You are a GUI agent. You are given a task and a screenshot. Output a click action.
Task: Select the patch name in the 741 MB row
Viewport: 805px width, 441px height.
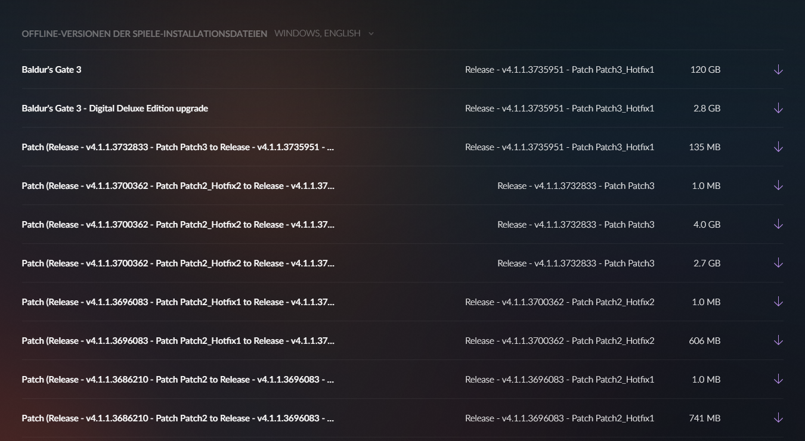coord(178,418)
